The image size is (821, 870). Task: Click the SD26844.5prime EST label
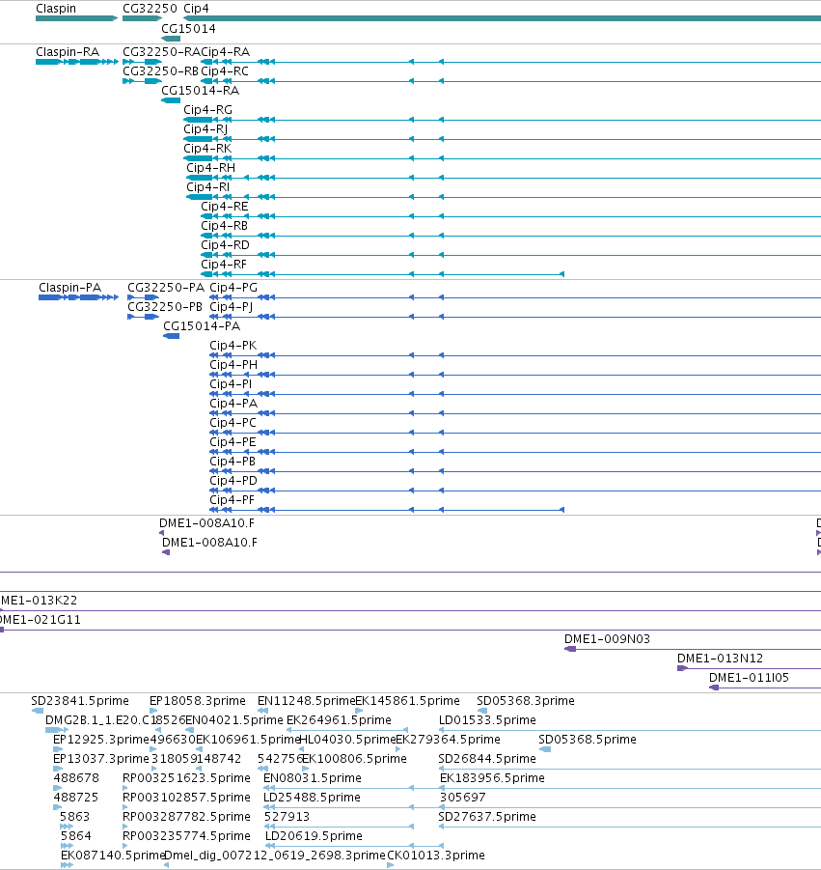click(x=487, y=759)
